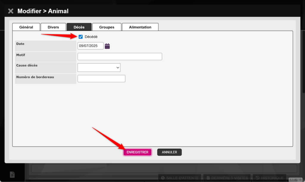Viewport: 305px width, 182px height.
Task: Click into the Motif text field
Action: pos(120,57)
